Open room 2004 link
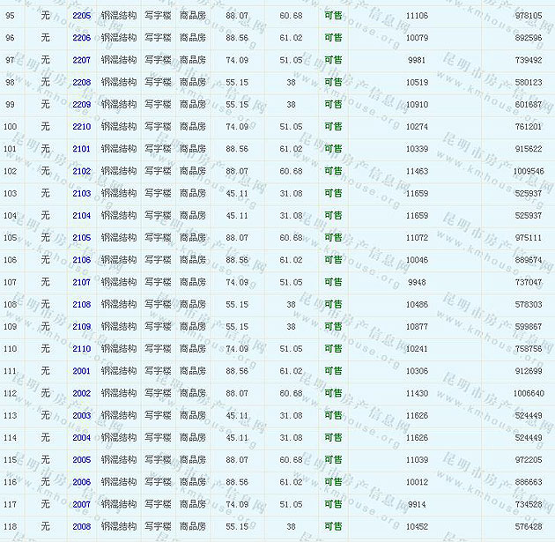 coord(81,438)
